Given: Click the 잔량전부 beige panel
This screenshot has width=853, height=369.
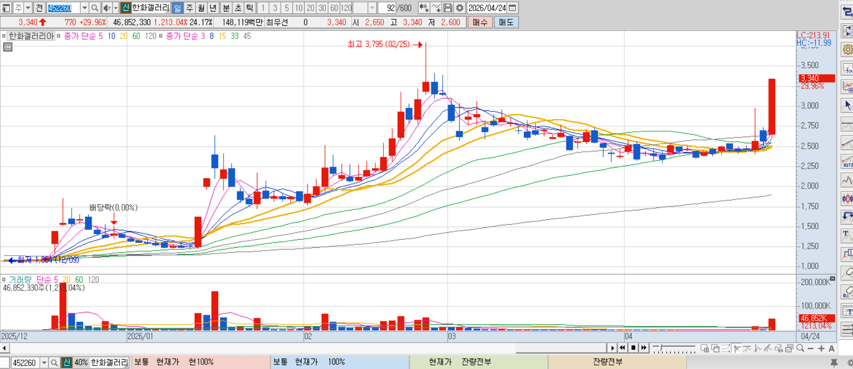Looking at the screenshot, I should [617, 362].
